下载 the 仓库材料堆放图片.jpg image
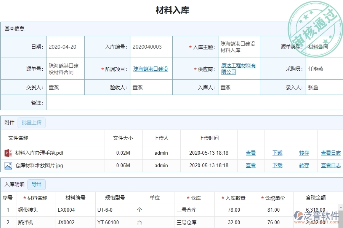The width and height of the screenshot is (343, 228). [x=277, y=165]
